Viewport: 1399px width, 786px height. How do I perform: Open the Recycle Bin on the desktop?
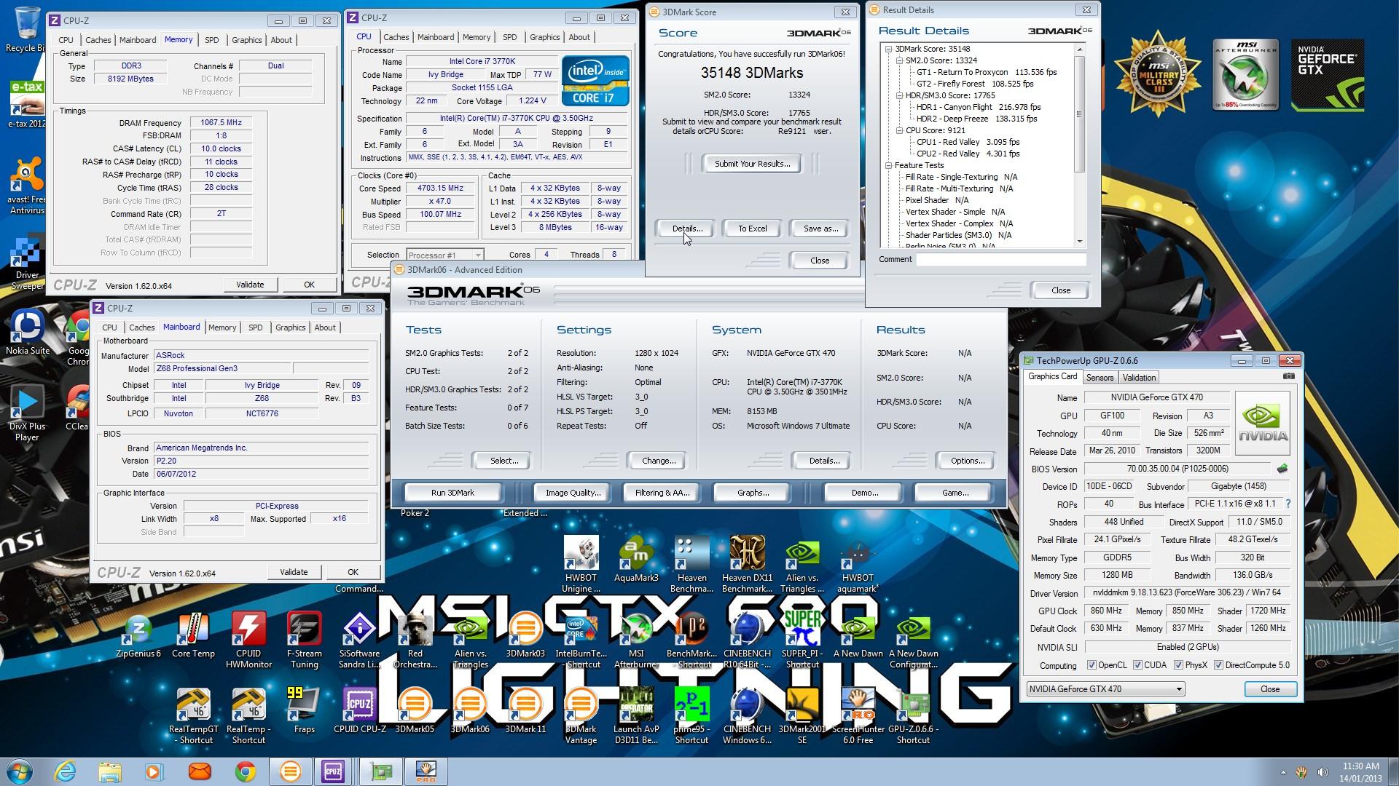coord(26,29)
